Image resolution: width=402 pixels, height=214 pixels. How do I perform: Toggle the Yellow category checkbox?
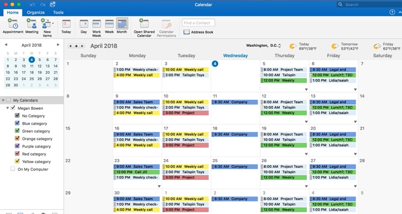point(17,161)
